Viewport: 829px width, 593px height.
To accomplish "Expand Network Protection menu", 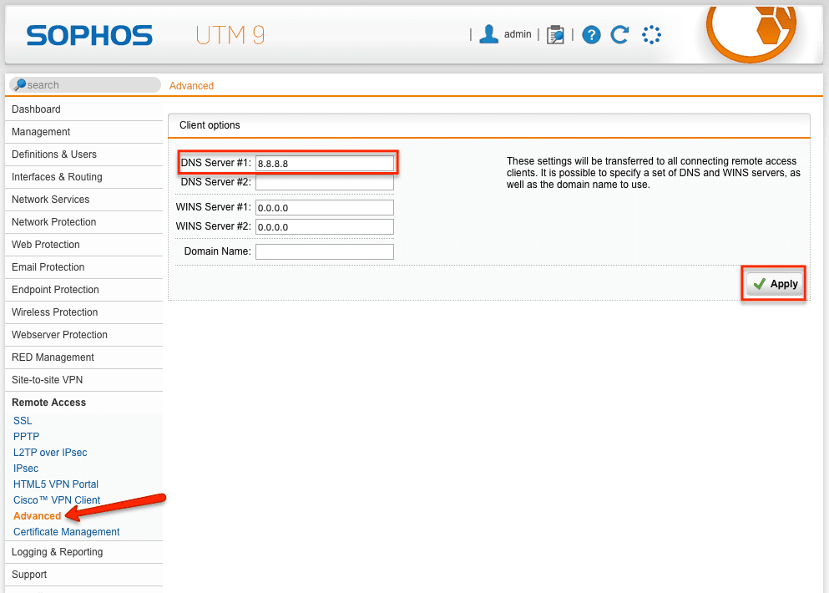I will (x=83, y=222).
